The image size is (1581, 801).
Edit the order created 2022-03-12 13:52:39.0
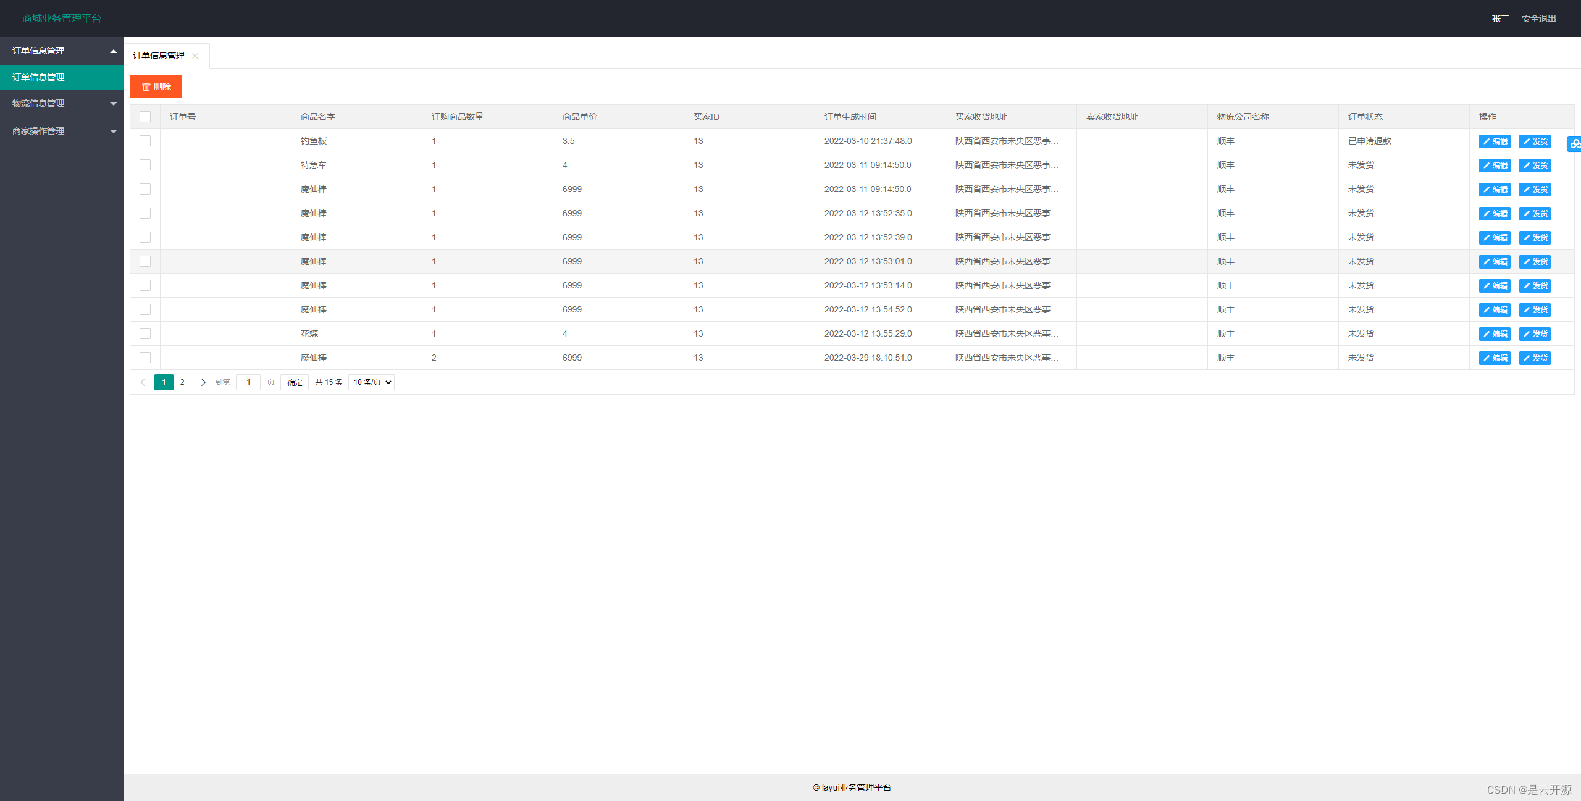tap(1495, 238)
